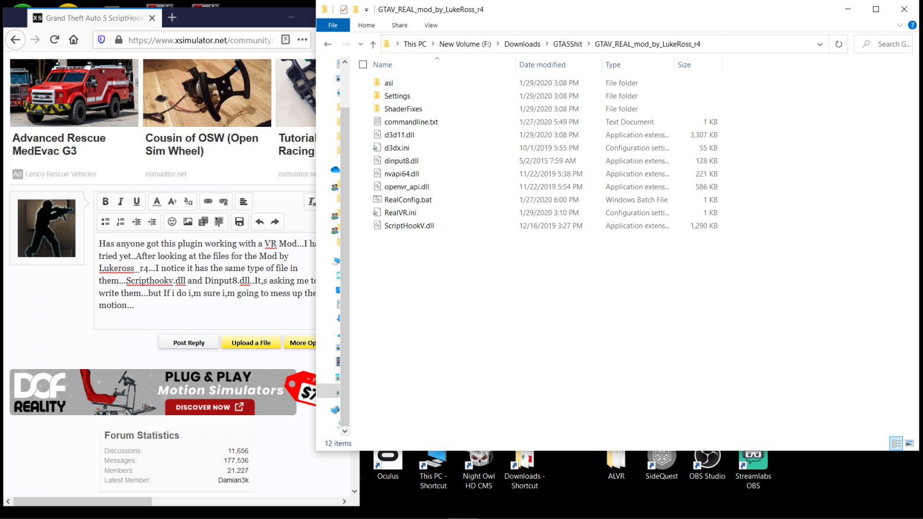This screenshot has height=519, width=923.
Task: Open the File menu in Explorer
Action: click(333, 25)
